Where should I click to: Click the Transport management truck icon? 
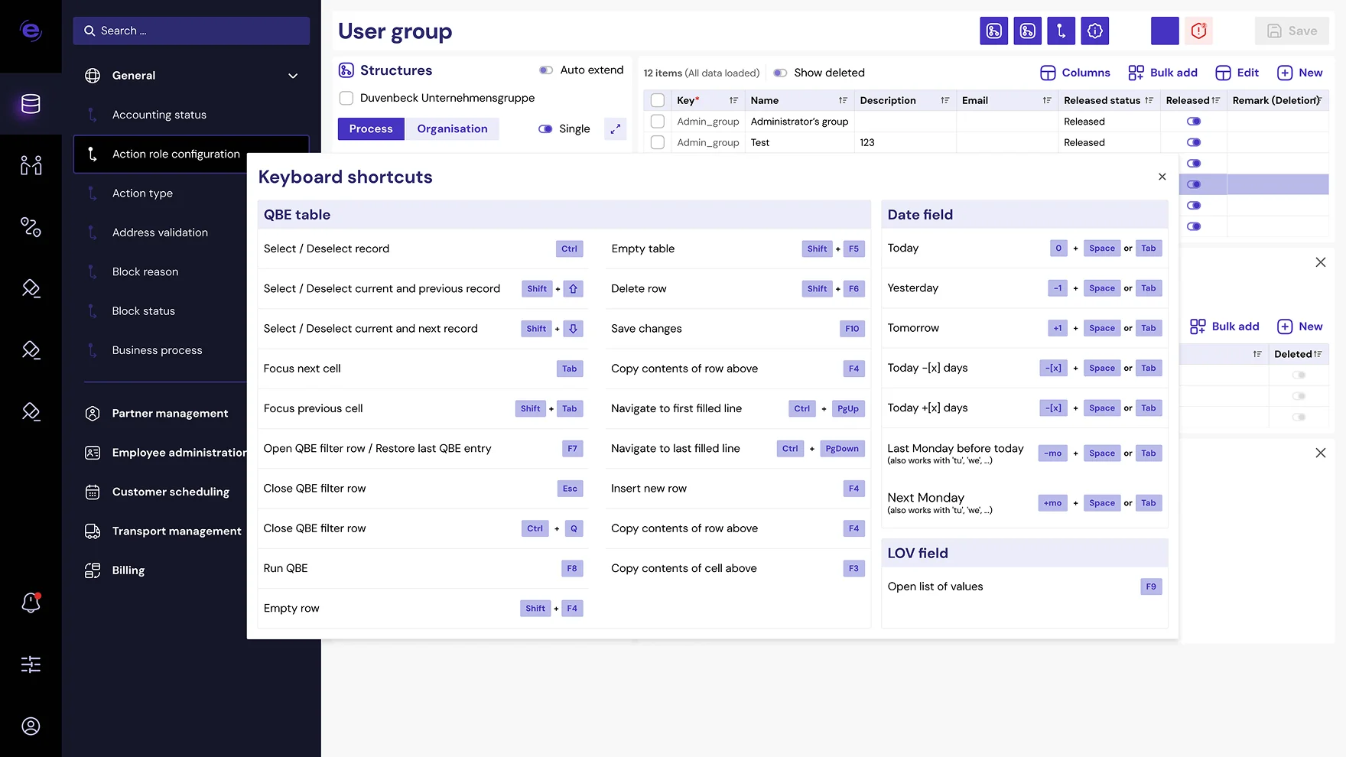pos(93,531)
